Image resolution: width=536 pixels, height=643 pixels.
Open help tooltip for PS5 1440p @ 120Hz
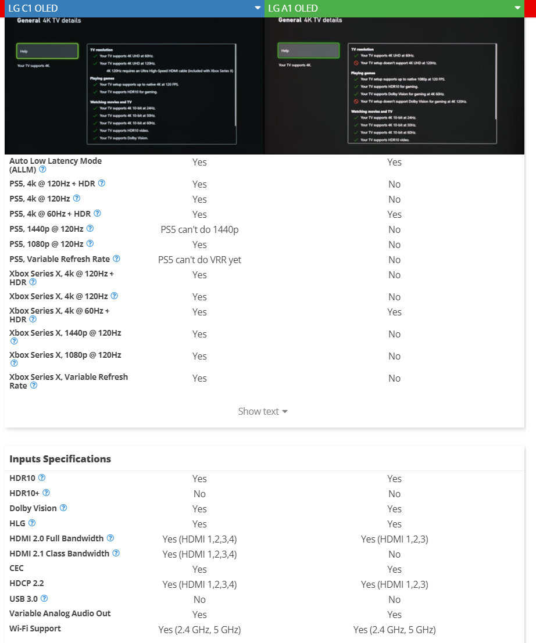[x=90, y=228]
